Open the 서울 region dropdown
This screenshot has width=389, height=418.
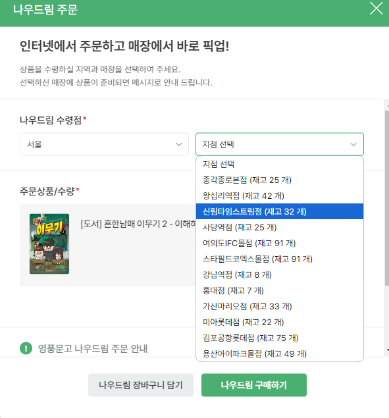104,144
